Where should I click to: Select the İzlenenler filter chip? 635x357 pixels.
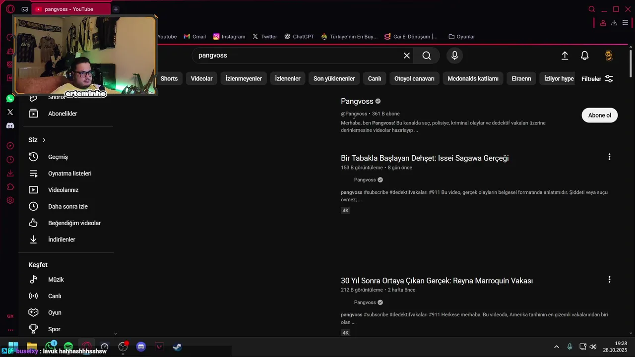click(288, 78)
